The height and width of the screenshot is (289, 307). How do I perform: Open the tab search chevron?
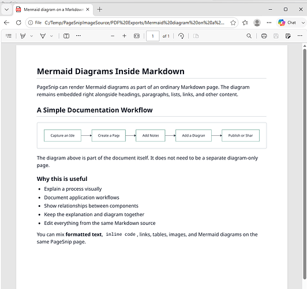(6, 9)
